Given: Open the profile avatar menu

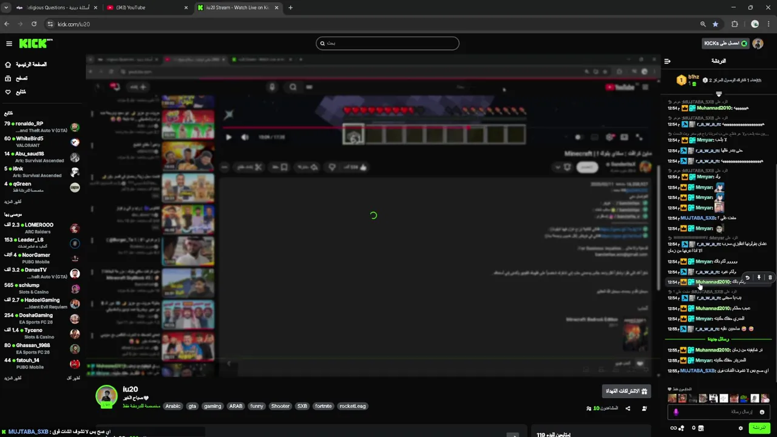Looking at the screenshot, I should pyautogui.click(x=758, y=43).
